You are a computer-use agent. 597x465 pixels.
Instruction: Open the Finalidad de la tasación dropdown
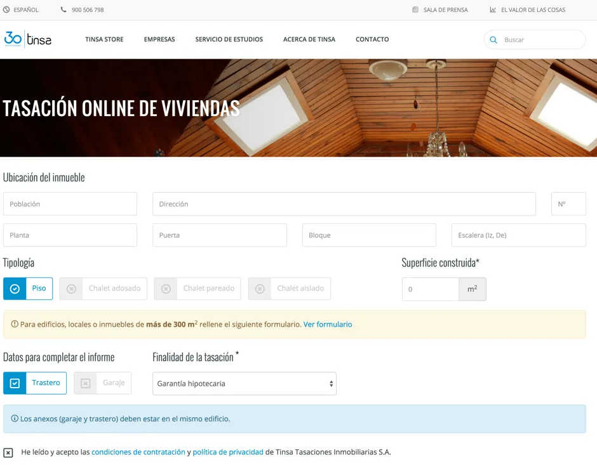(245, 384)
